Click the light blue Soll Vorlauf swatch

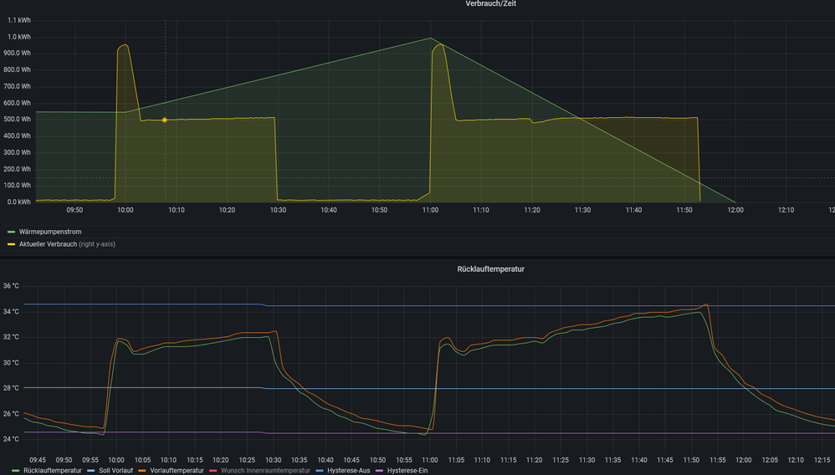click(91, 471)
